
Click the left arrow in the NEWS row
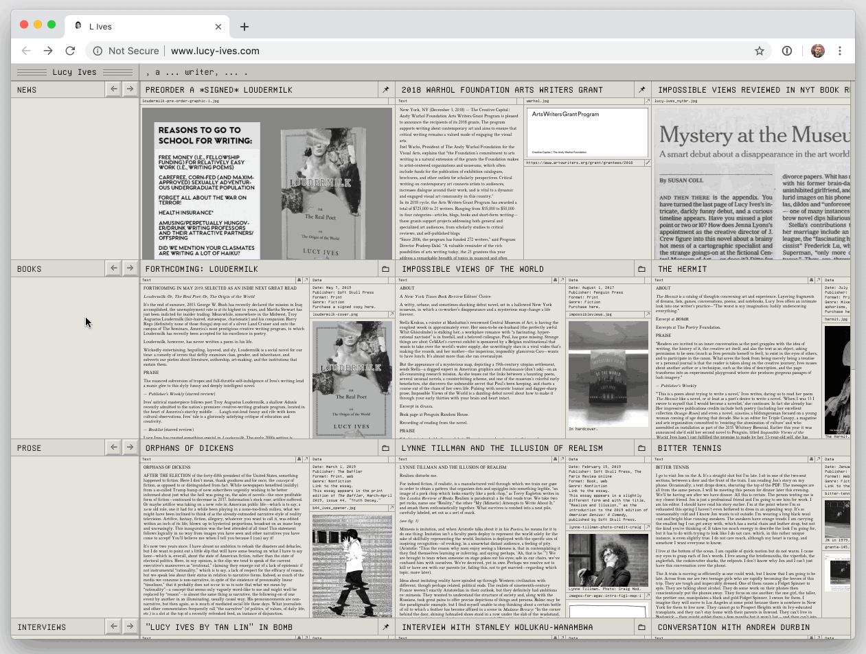tap(114, 89)
